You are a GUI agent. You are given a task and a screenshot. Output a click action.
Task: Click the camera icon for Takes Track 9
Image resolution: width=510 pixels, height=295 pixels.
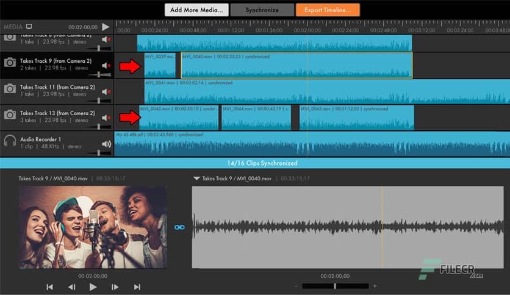[x=10, y=63]
